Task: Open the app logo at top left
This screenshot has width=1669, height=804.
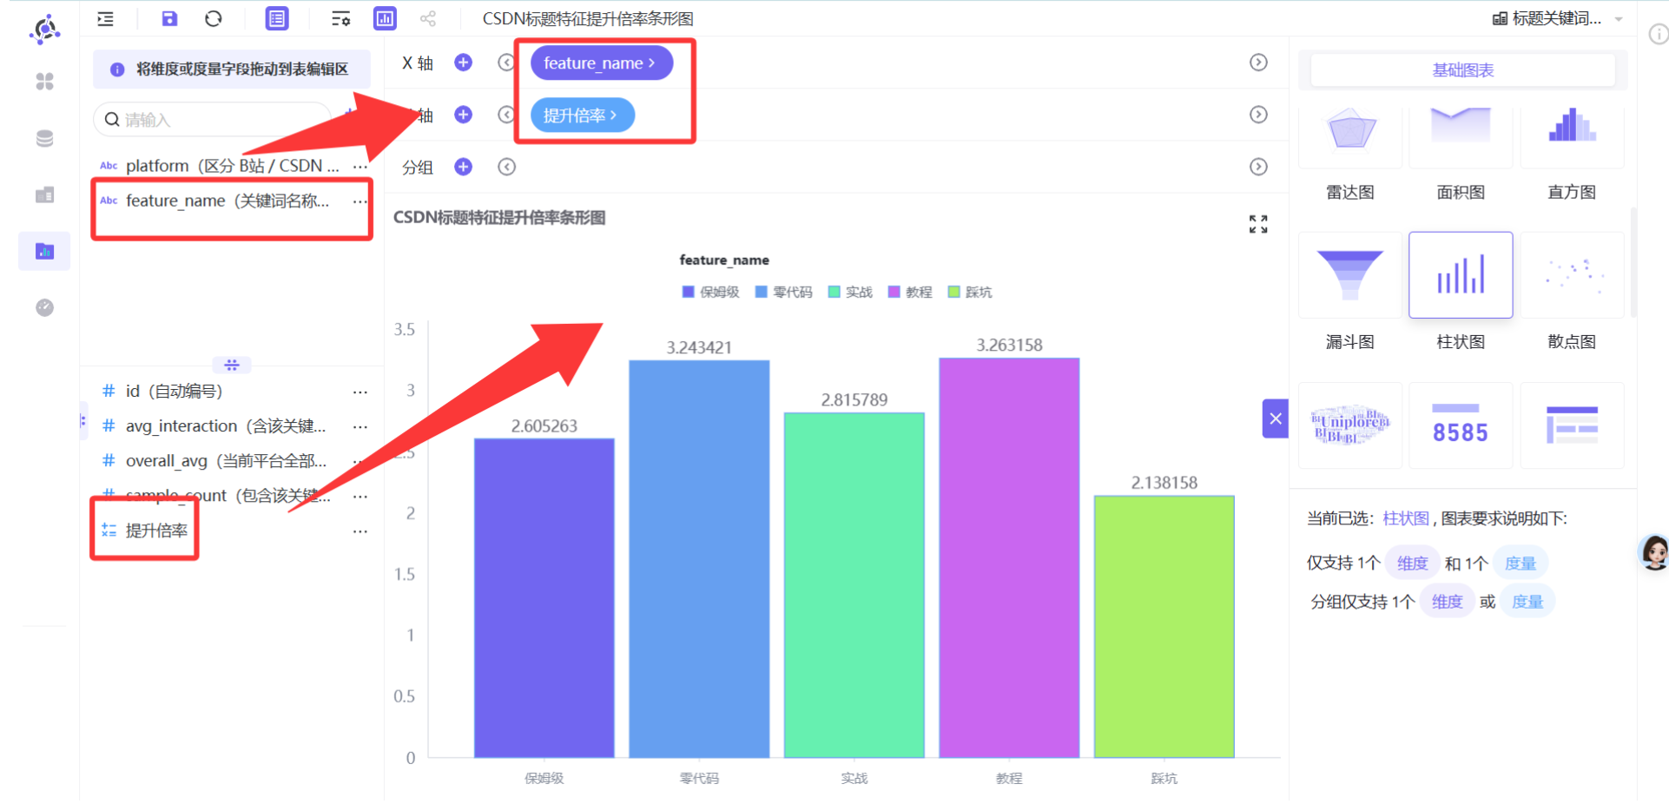Action: pyautogui.click(x=44, y=29)
